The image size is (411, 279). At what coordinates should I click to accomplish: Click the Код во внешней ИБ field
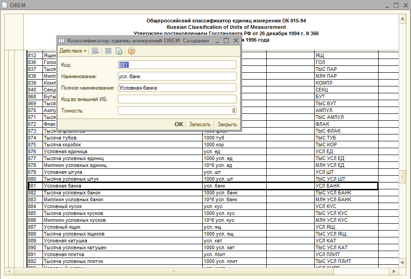tap(177, 98)
